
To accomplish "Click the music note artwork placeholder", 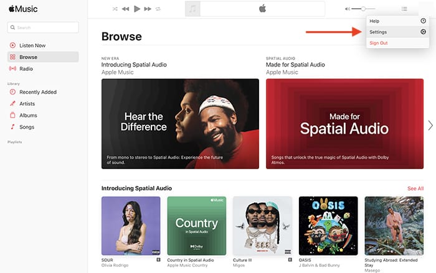I will 192,9.
